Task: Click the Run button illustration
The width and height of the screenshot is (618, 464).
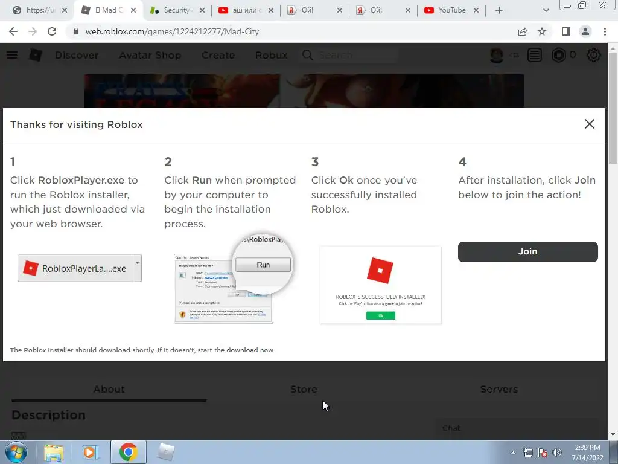Action: click(x=263, y=265)
